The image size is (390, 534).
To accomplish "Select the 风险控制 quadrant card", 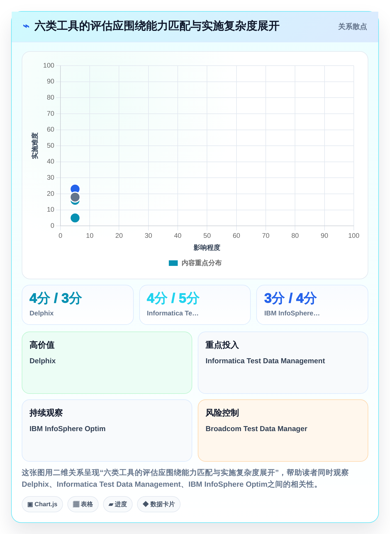I will click(283, 430).
